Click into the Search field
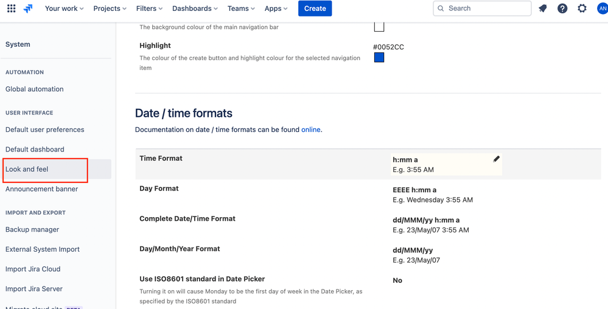608x309 pixels. point(487,9)
